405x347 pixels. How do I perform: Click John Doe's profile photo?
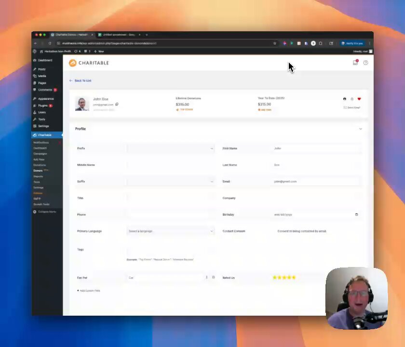(82, 104)
